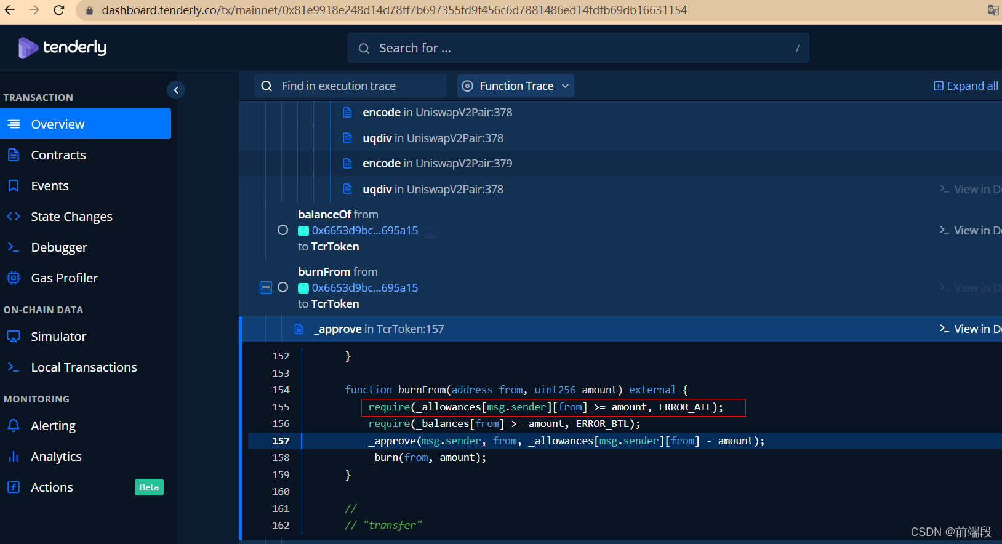Open the Overview section
The image size is (1002, 544).
coord(86,124)
